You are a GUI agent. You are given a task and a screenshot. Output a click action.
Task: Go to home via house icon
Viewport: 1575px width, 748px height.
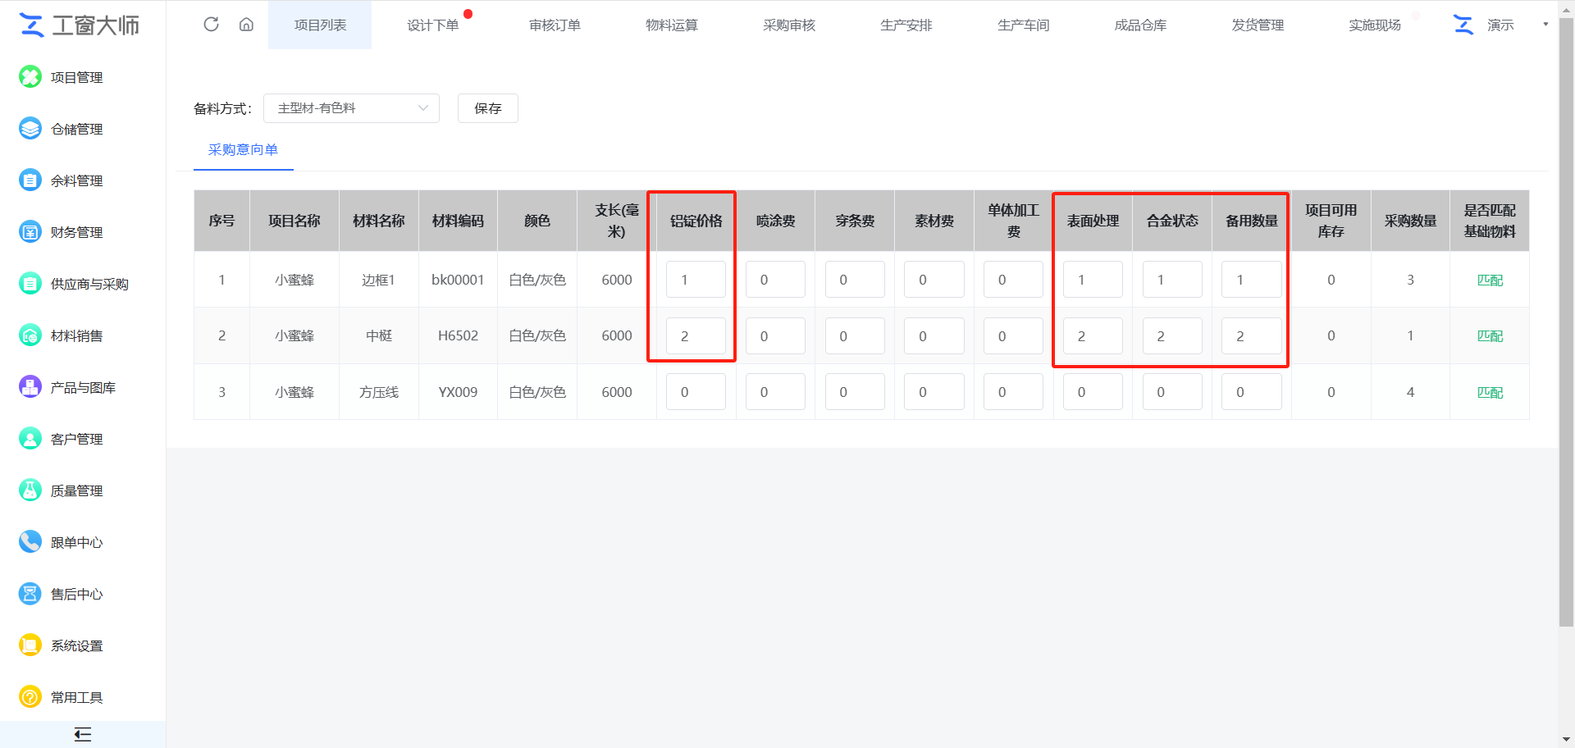pyautogui.click(x=246, y=25)
